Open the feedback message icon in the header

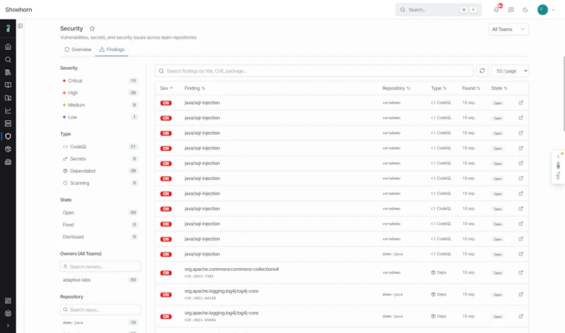pyautogui.click(x=511, y=10)
